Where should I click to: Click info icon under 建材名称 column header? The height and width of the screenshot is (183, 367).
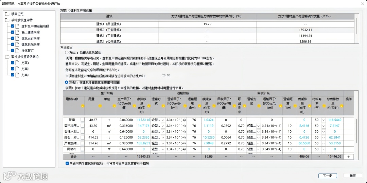tap(82, 106)
